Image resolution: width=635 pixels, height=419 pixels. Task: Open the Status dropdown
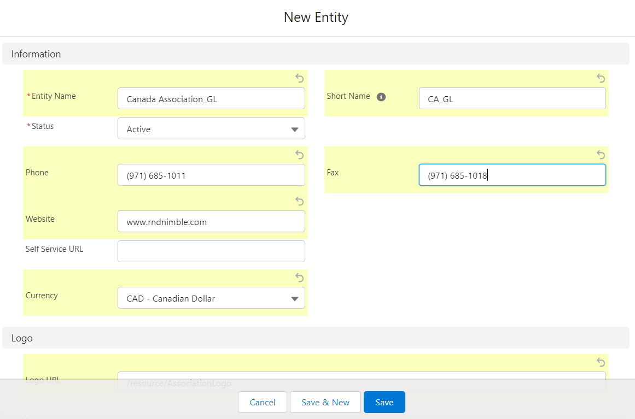(x=211, y=129)
